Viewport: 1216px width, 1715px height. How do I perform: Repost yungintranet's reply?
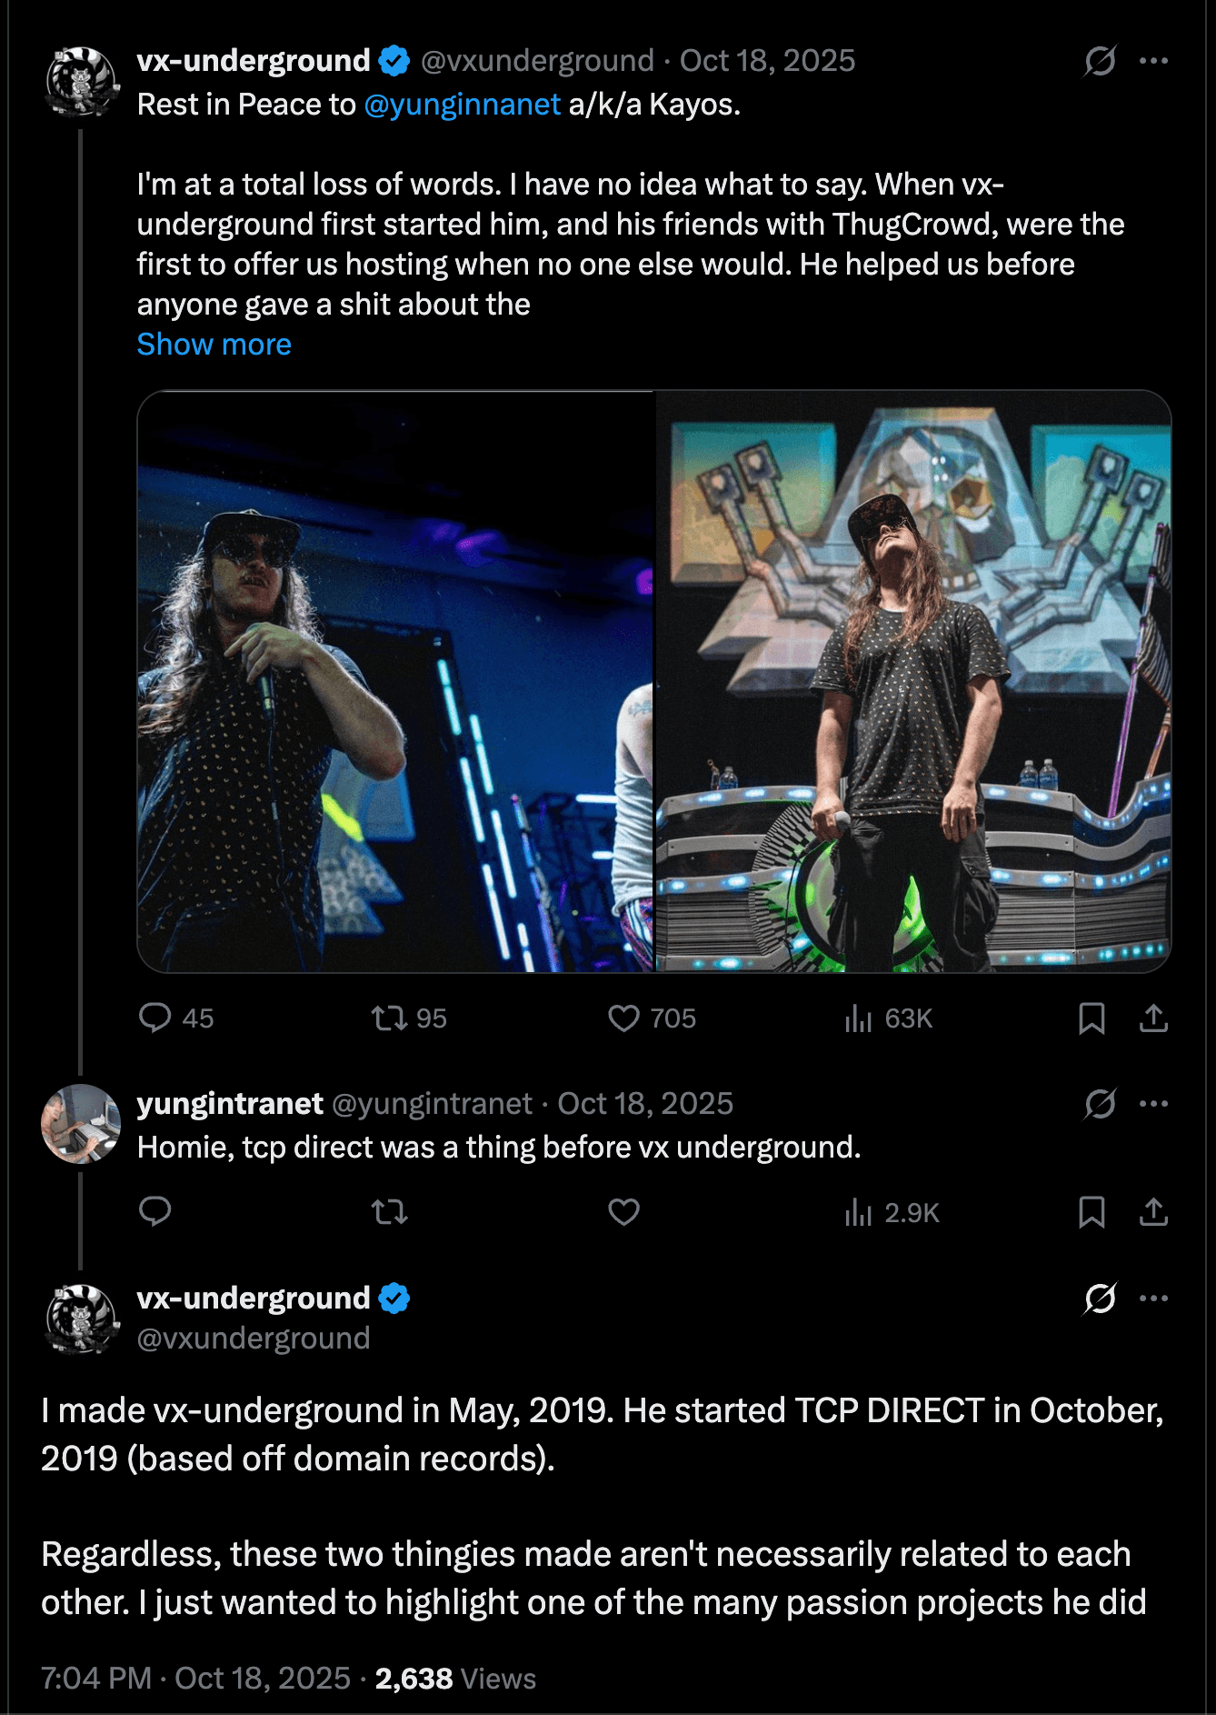(x=390, y=1211)
